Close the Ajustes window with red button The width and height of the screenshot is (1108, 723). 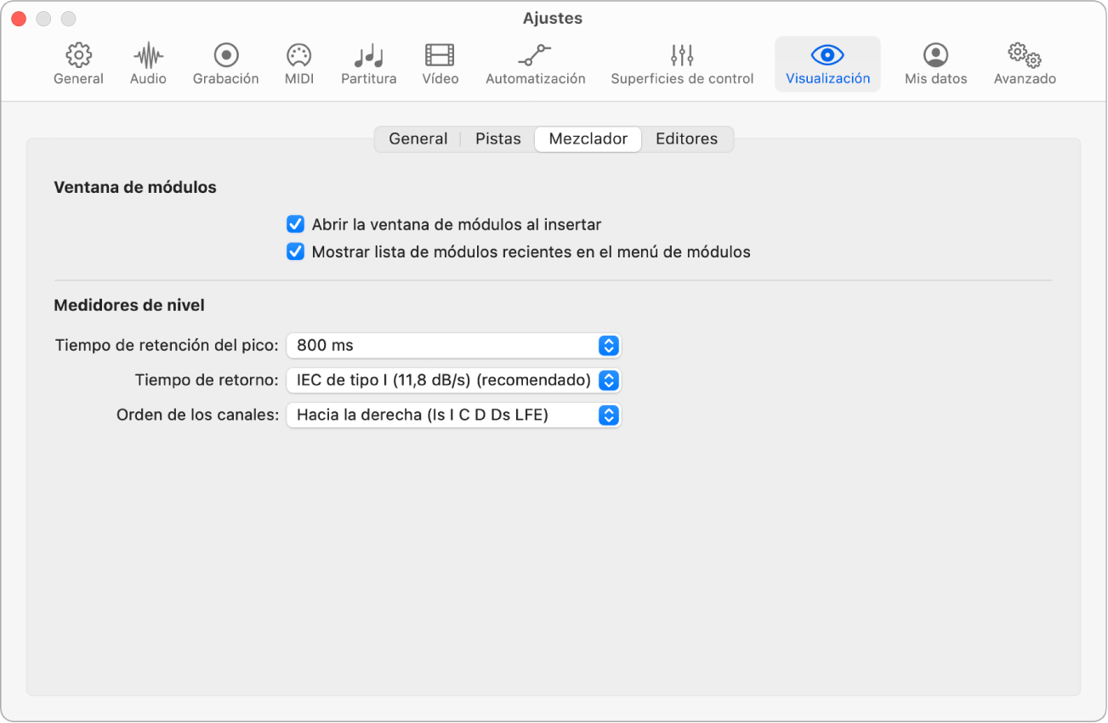pyautogui.click(x=19, y=19)
